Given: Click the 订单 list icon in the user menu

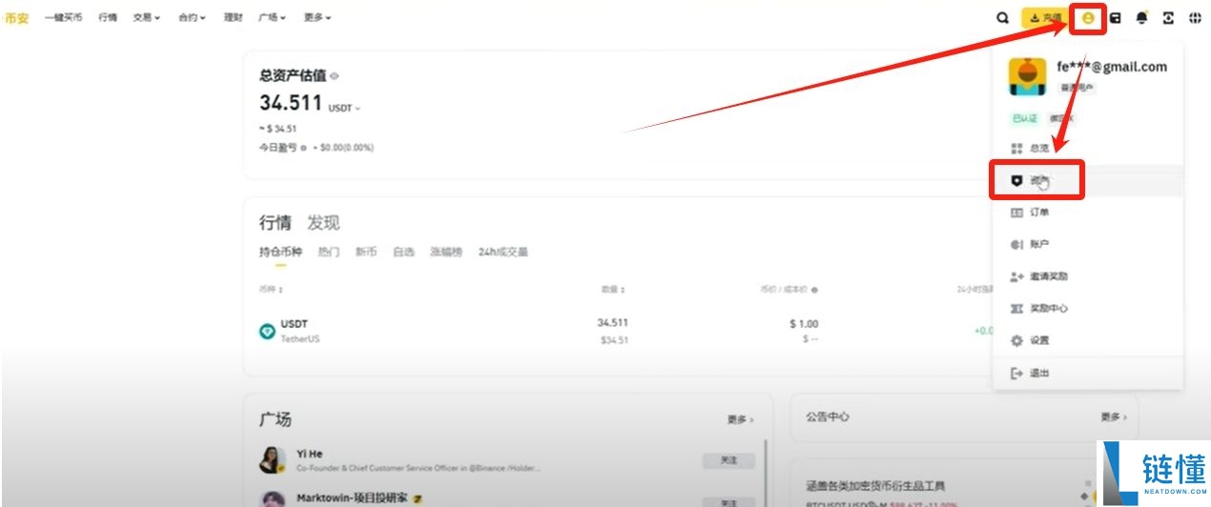Looking at the screenshot, I should [x=1016, y=213].
